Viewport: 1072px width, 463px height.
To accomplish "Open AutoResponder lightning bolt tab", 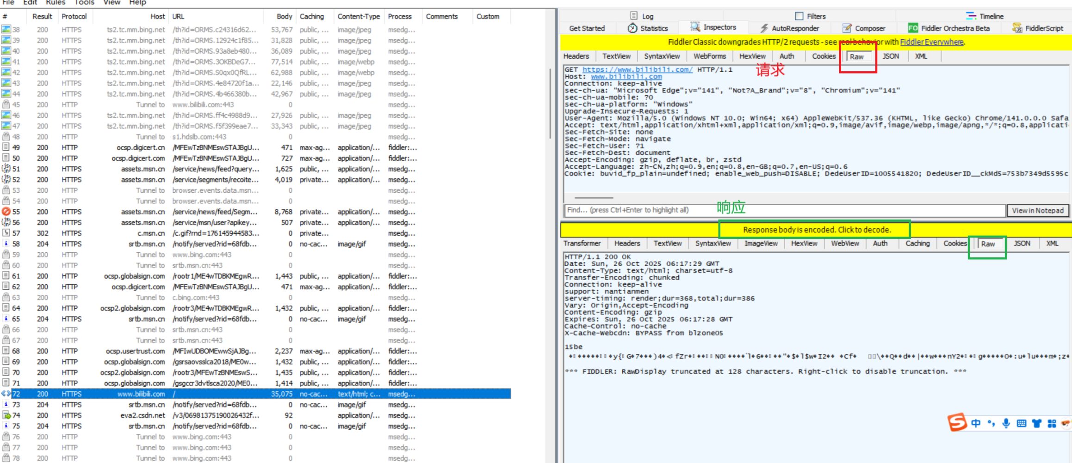I will pyautogui.click(x=764, y=28).
